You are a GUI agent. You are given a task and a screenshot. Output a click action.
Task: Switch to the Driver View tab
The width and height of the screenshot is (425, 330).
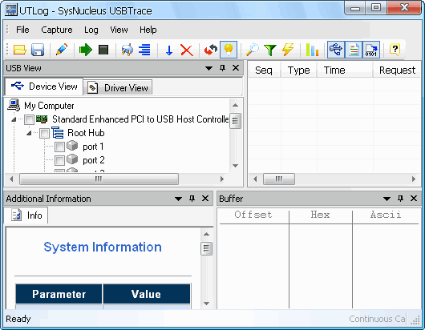(118, 88)
